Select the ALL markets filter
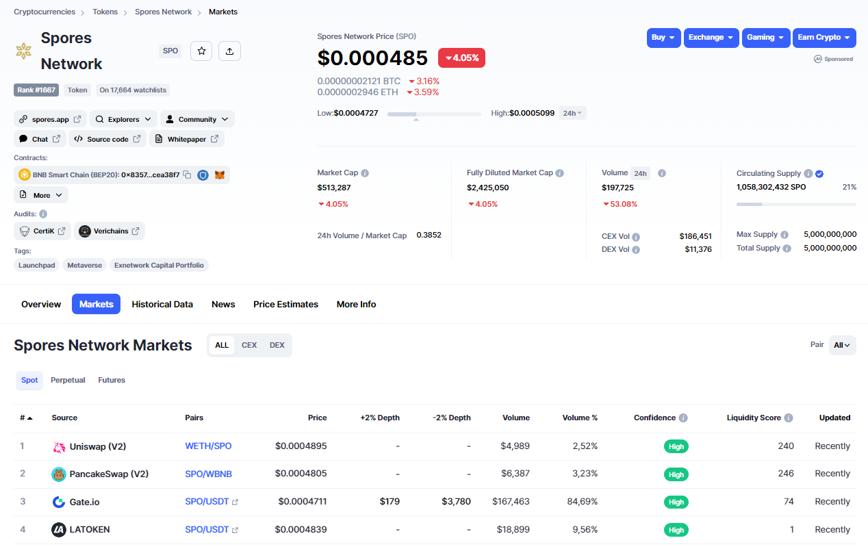The image size is (868, 549). pos(222,345)
